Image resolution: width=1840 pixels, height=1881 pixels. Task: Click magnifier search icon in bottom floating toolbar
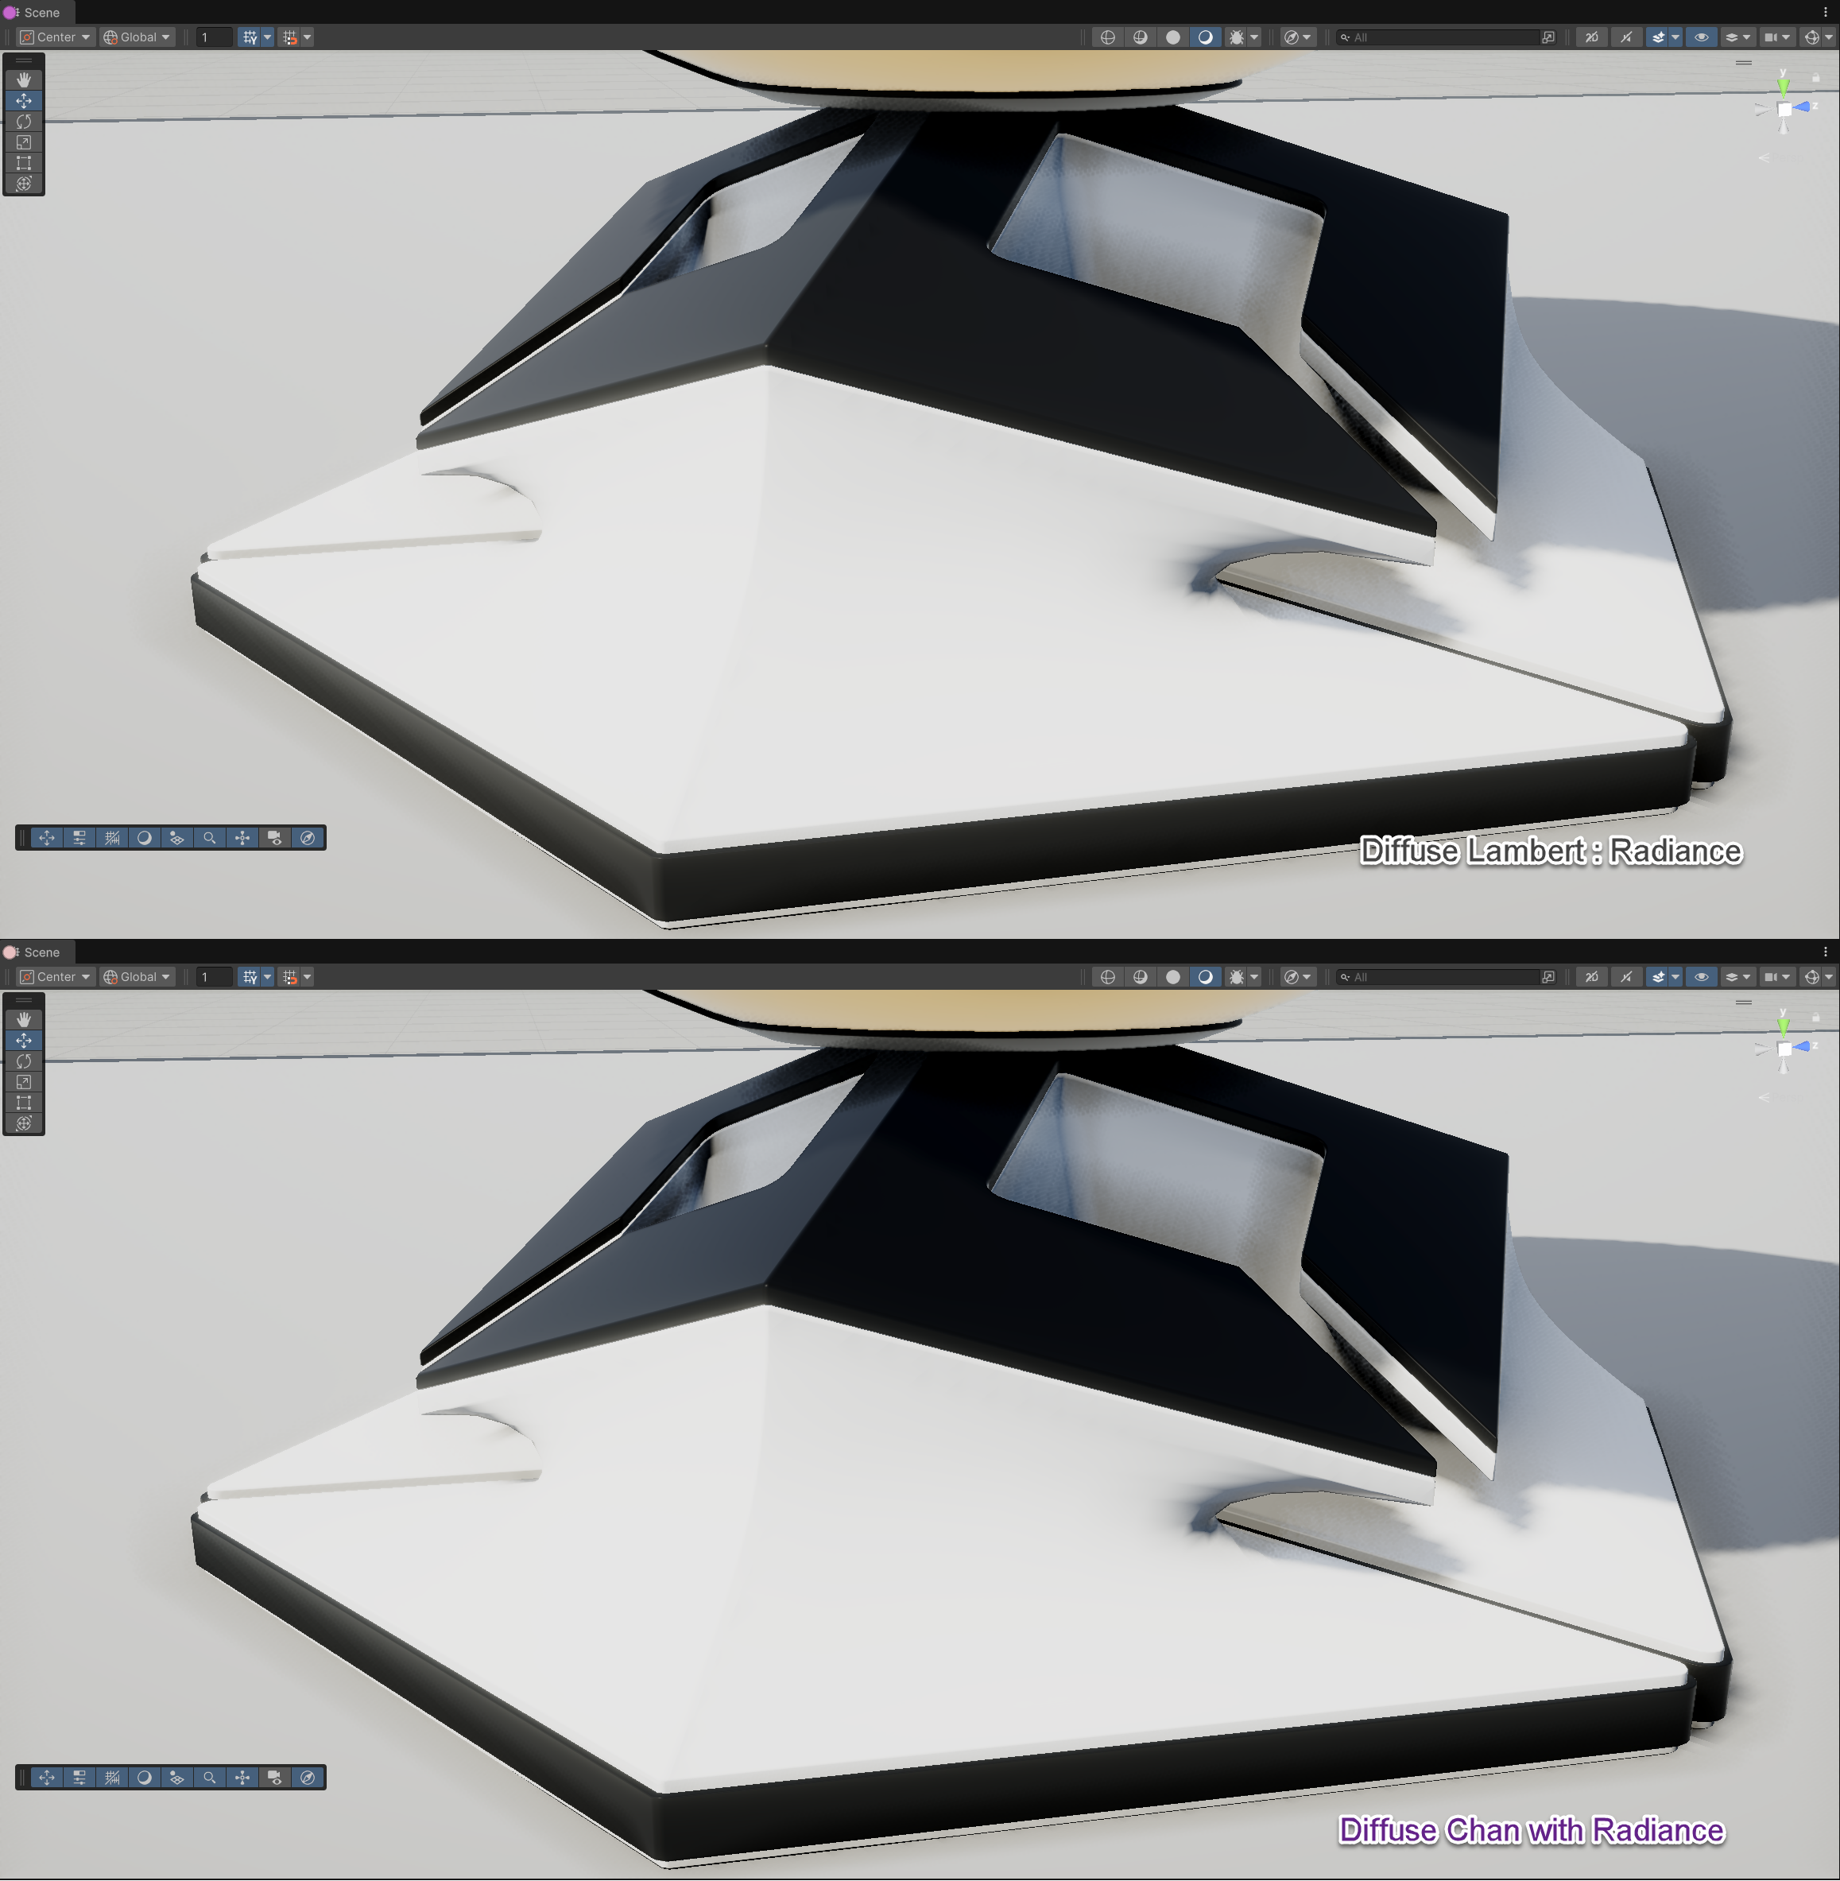click(209, 1778)
